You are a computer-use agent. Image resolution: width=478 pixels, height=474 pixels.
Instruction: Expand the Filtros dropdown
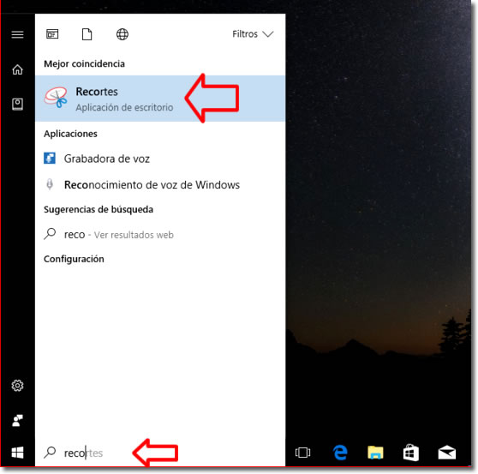253,34
